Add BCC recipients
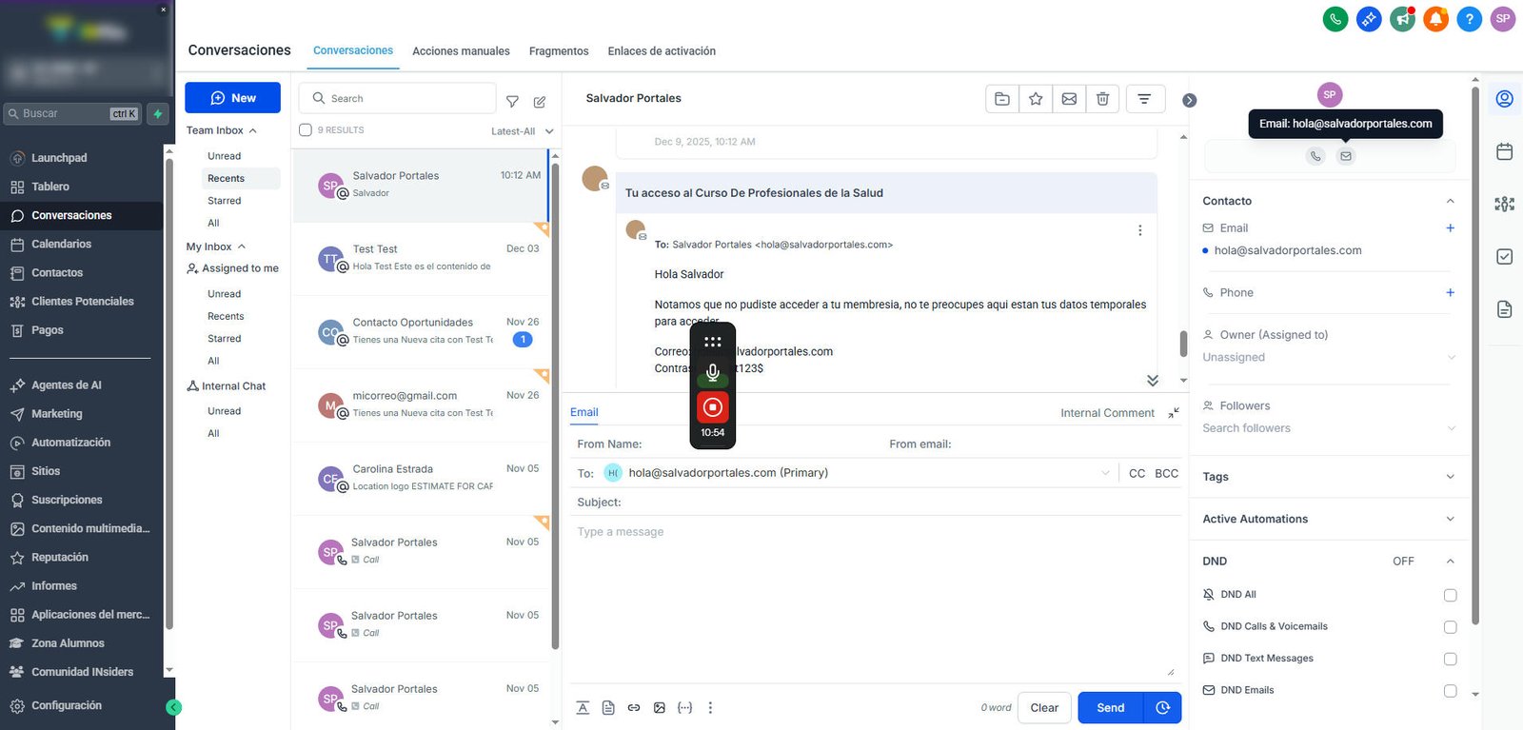 (x=1166, y=473)
